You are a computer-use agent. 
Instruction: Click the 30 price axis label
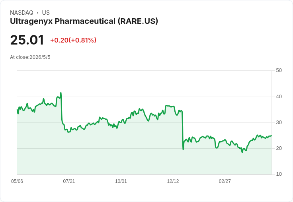(x=279, y=122)
